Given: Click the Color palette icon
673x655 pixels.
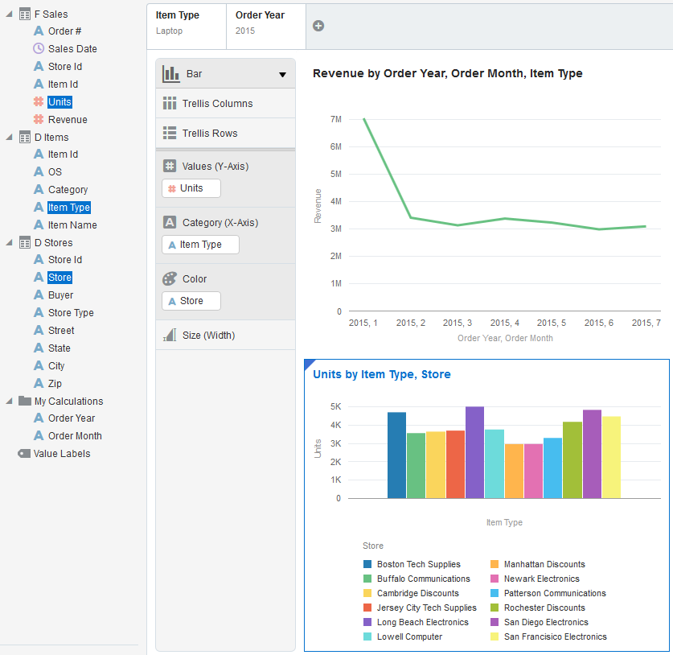Looking at the screenshot, I should pos(170,278).
